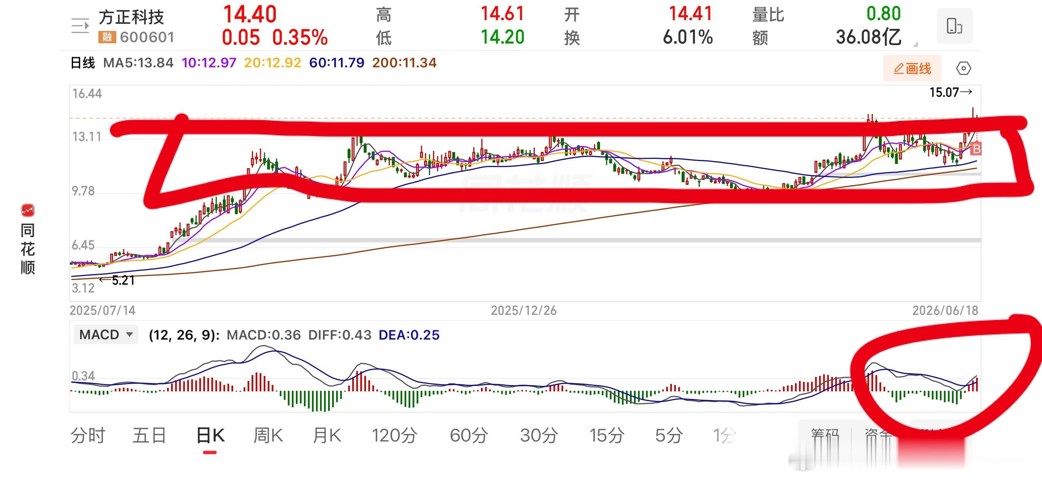Tap the open price 14.41
This screenshot has height=481, width=1042.
point(691,14)
